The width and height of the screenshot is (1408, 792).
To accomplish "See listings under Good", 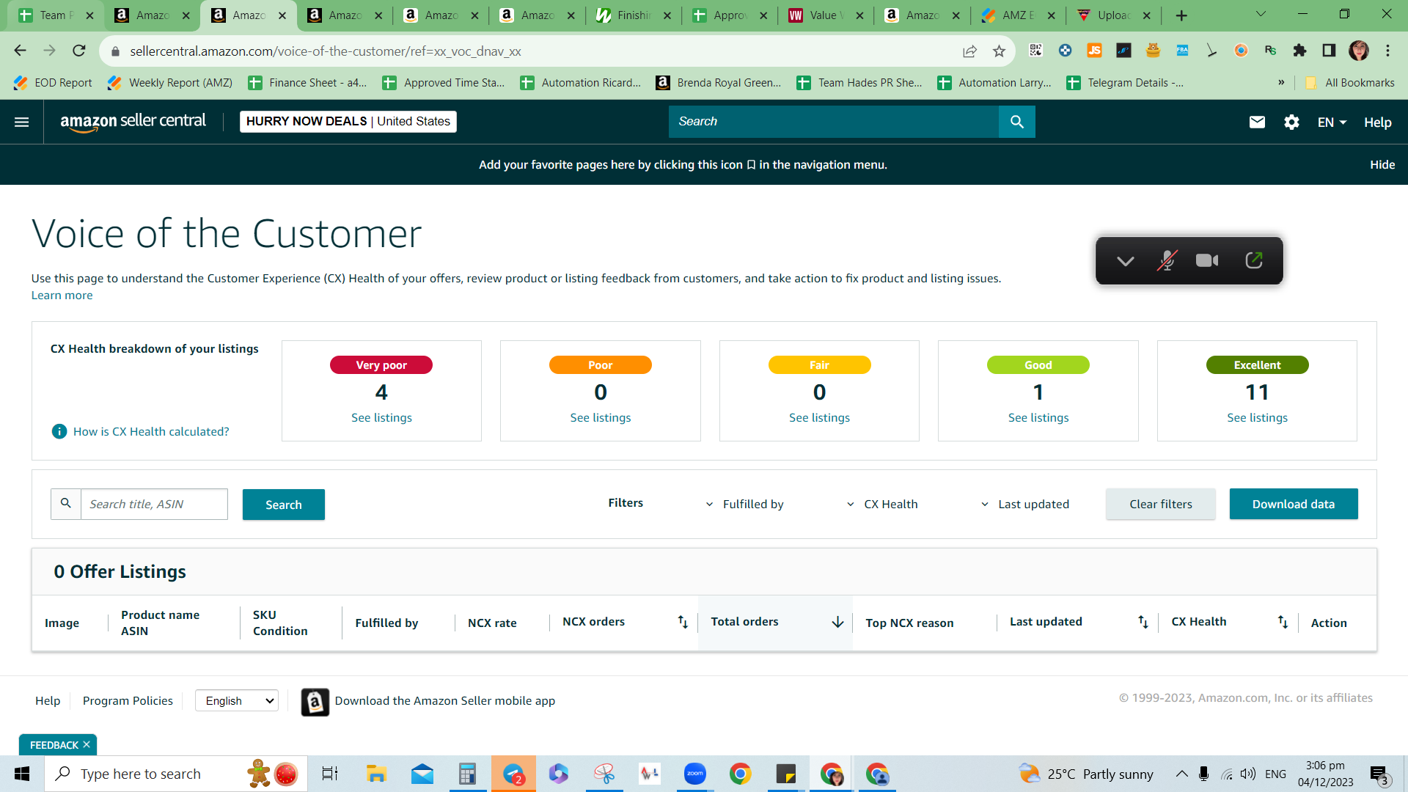I will tap(1038, 418).
